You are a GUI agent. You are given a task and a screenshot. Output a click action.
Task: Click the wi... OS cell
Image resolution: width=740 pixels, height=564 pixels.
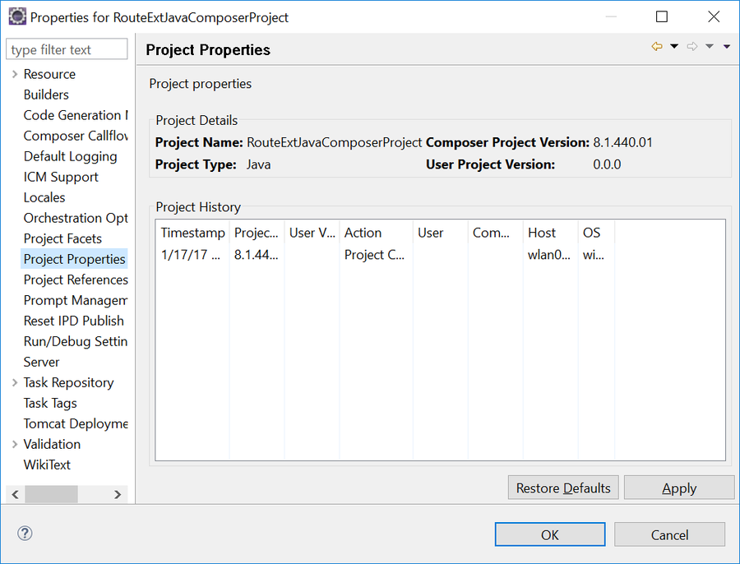(593, 255)
